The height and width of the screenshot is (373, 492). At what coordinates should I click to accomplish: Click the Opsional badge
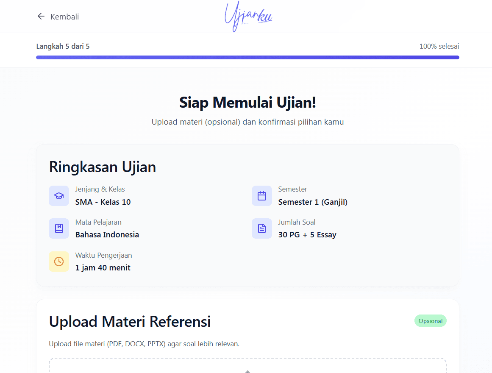click(x=430, y=321)
